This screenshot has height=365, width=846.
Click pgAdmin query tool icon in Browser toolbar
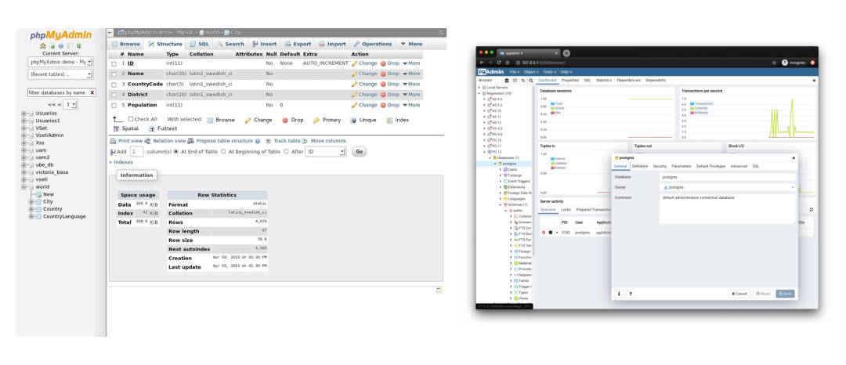click(x=507, y=81)
